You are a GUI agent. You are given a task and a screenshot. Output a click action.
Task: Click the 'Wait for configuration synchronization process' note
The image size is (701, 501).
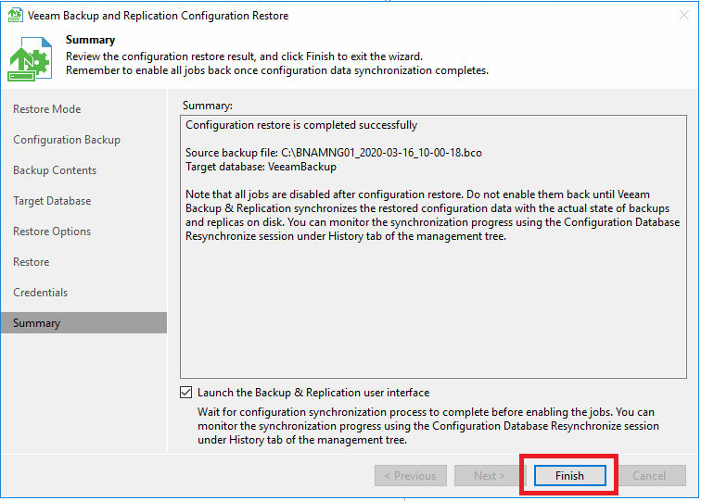tap(428, 426)
